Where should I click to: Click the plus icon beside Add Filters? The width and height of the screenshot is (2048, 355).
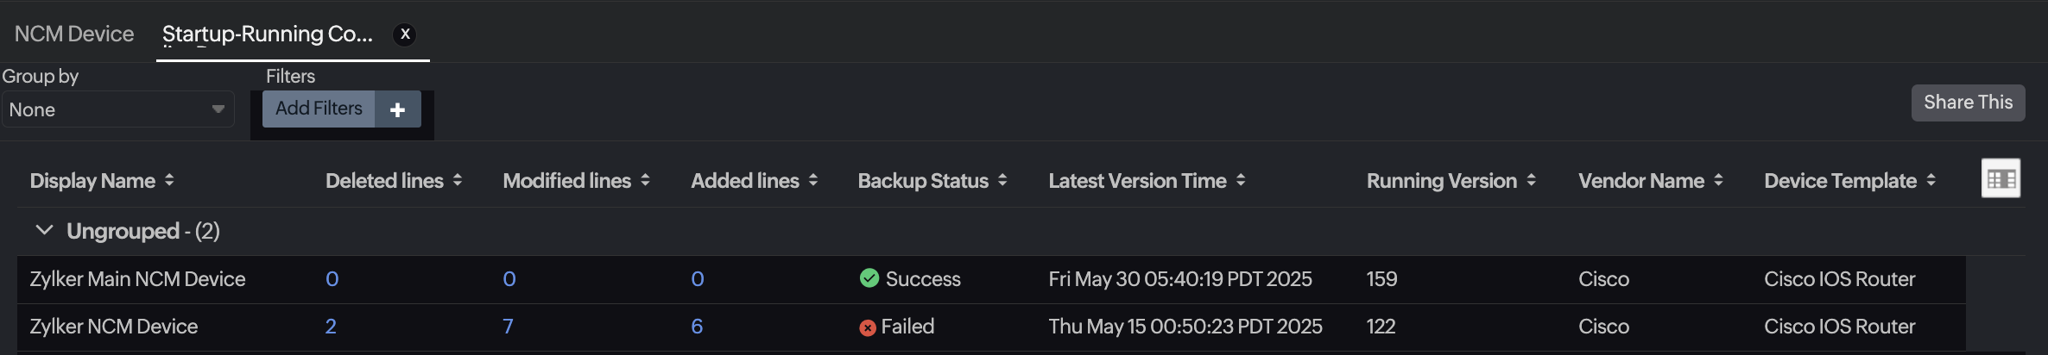397,109
